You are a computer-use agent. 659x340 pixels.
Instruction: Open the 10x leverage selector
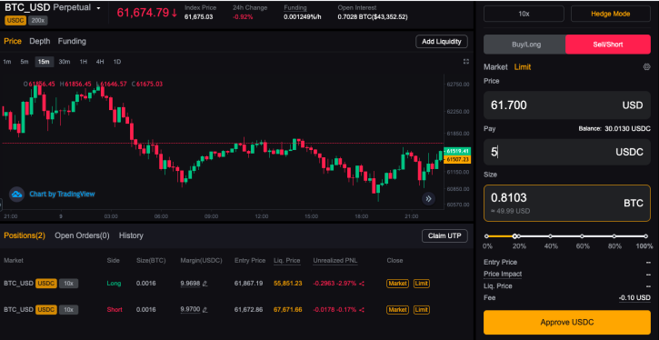pos(524,14)
